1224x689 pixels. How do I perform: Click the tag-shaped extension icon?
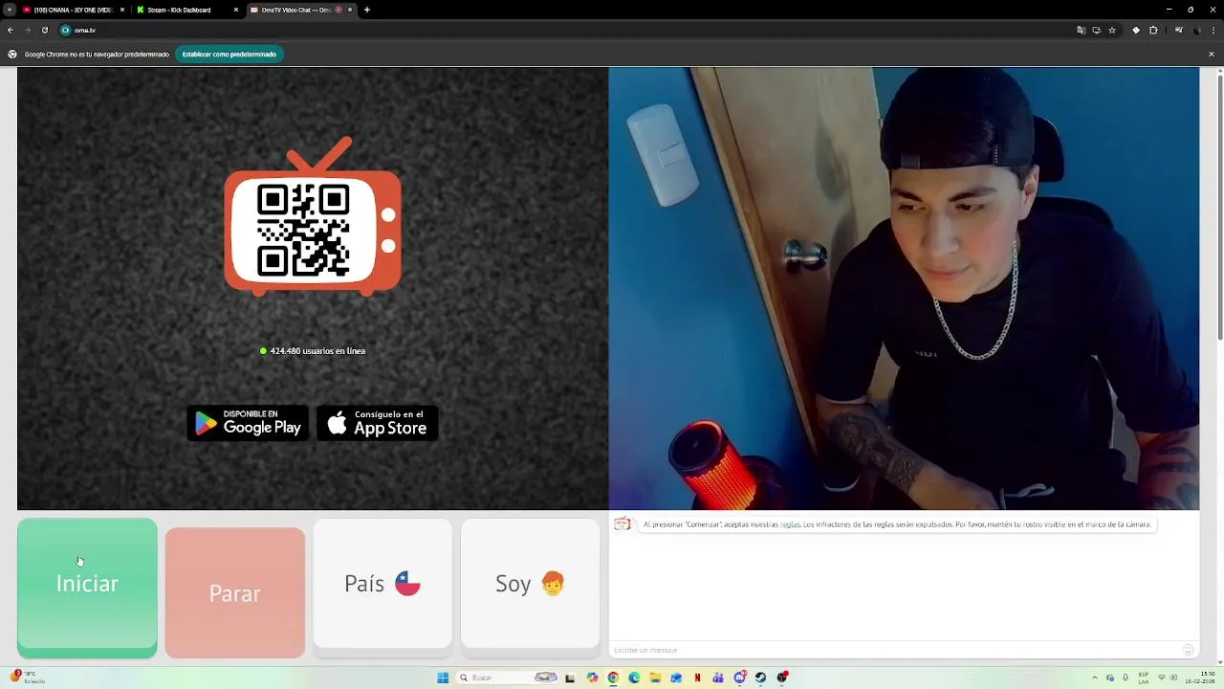pyautogui.click(x=1136, y=30)
